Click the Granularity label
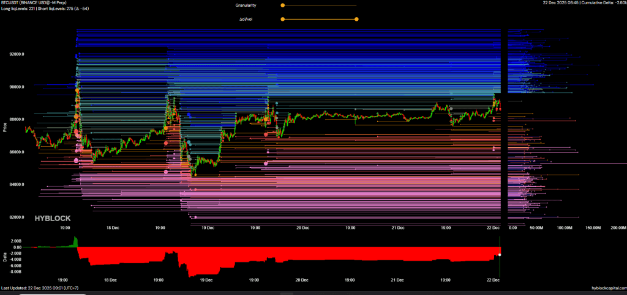This screenshot has height=295, width=627. pyautogui.click(x=246, y=5)
